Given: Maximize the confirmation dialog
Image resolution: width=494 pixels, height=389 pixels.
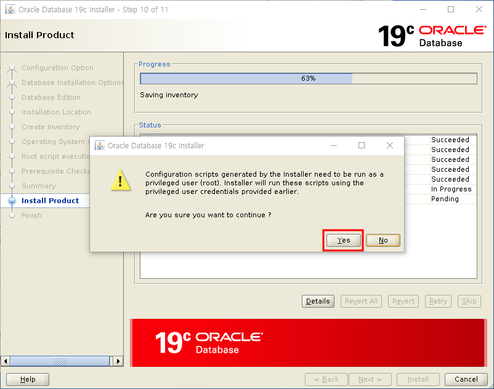Looking at the screenshot, I should 362,145.
